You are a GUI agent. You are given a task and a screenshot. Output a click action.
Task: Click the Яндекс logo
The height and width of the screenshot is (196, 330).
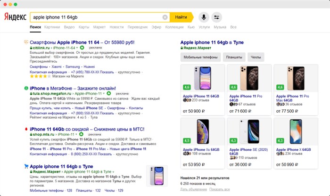15,17
